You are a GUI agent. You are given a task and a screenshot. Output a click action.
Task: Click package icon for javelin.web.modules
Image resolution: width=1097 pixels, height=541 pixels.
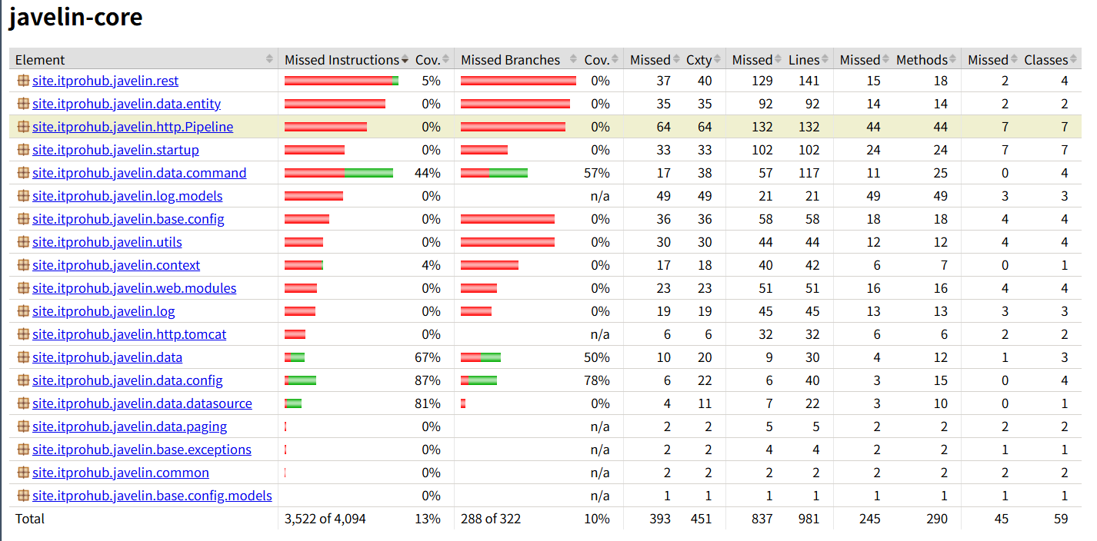click(23, 288)
